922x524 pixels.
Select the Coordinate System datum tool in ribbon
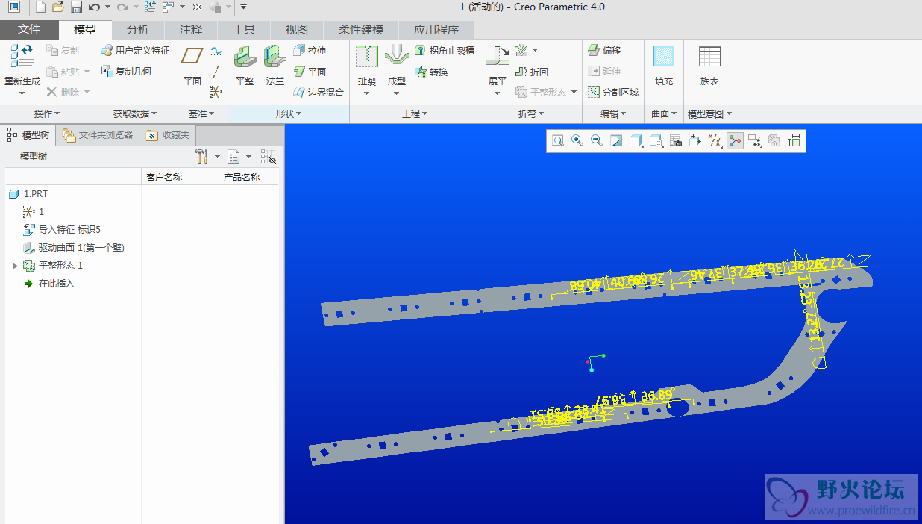pyautogui.click(x=216, y=92)
